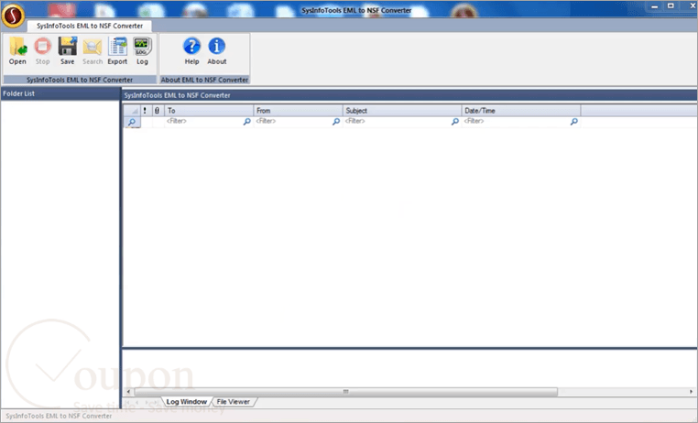
Task: Click the Folder List panel header
Action: pos(60,93)
